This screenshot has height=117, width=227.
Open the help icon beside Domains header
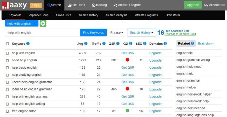click(165, 43)
